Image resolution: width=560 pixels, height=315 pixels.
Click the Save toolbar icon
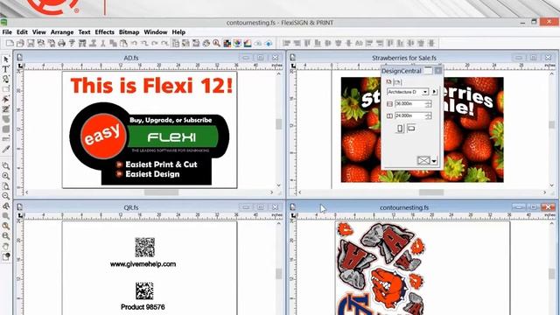[x=31, y=43]
